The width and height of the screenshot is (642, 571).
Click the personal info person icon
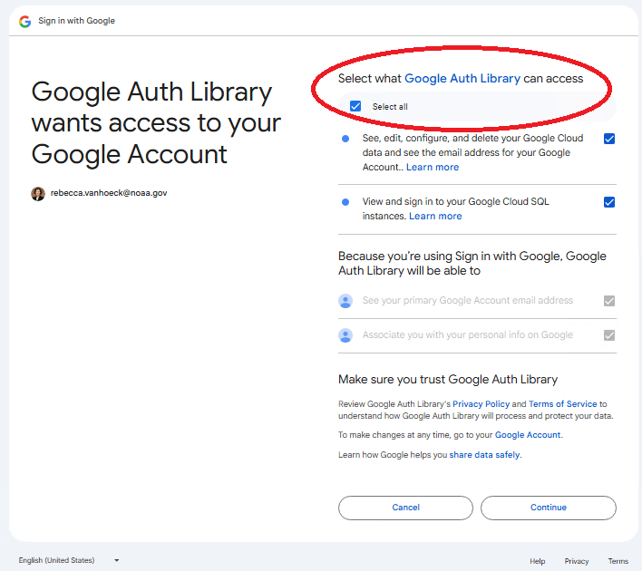coord(345,335)
